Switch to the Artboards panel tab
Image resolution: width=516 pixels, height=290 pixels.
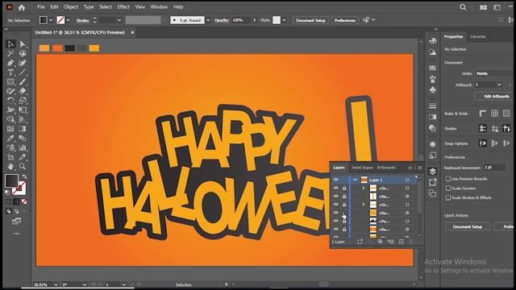pos(386,168)
